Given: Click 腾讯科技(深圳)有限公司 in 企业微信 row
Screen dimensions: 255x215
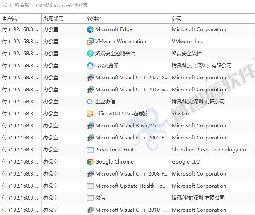Looking at the screenshot, I should pyautogui.click(x=198, y=102).
